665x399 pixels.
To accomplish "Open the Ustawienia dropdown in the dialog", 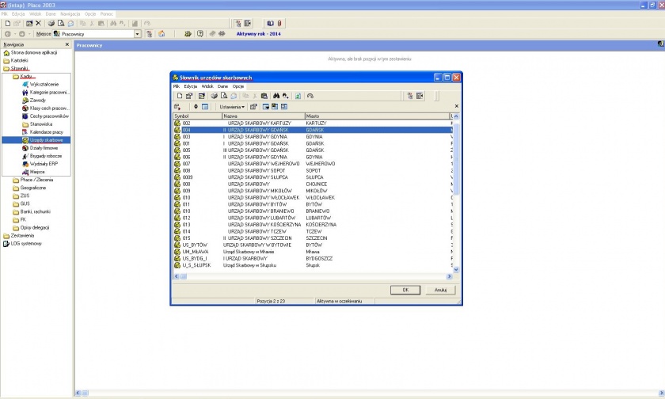I will (231, 107).
